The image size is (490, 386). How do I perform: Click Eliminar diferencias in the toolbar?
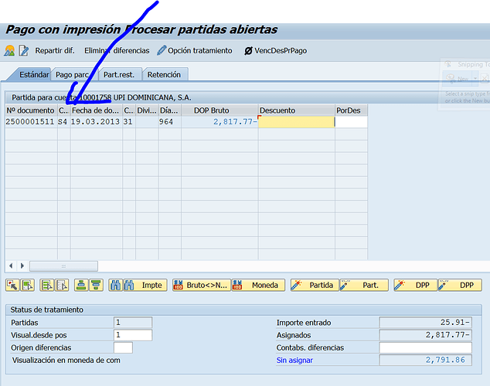click(117, 50)
